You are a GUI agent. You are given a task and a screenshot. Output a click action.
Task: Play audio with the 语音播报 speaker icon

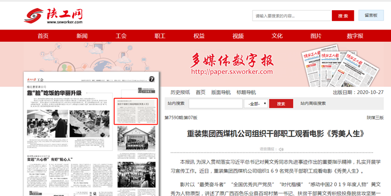281,149
